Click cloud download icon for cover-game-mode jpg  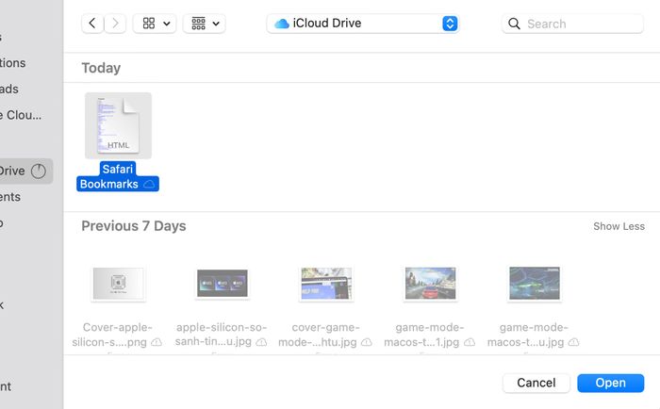(367, 342)
